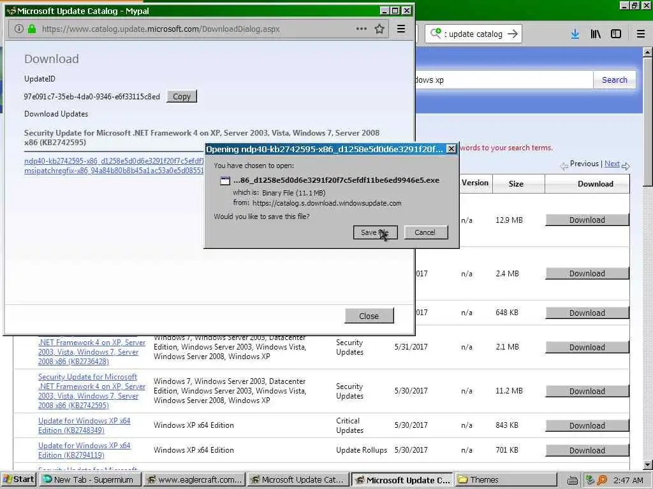Click the keyboard icon in system tray

coord(573,480)
